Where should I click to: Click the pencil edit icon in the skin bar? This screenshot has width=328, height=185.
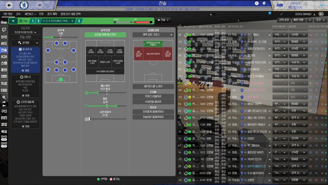[282, 14]
